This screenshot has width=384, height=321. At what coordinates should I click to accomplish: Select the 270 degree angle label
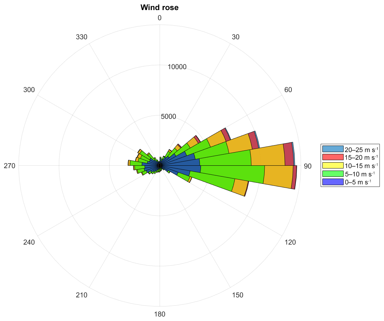[9, 166]
